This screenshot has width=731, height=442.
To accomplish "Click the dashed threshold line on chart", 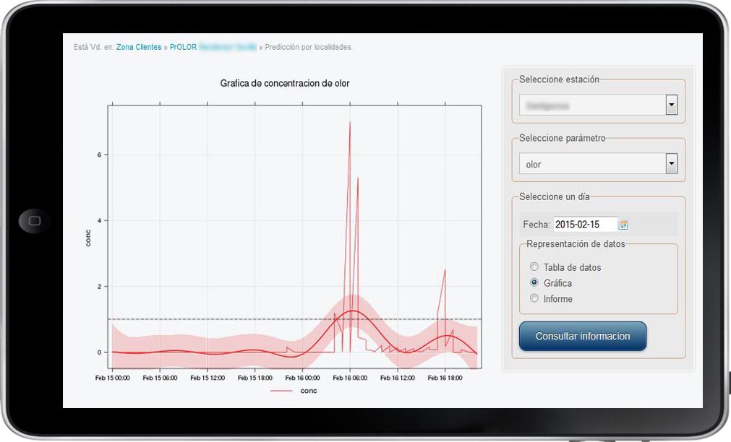I will (x=217, y=319).
